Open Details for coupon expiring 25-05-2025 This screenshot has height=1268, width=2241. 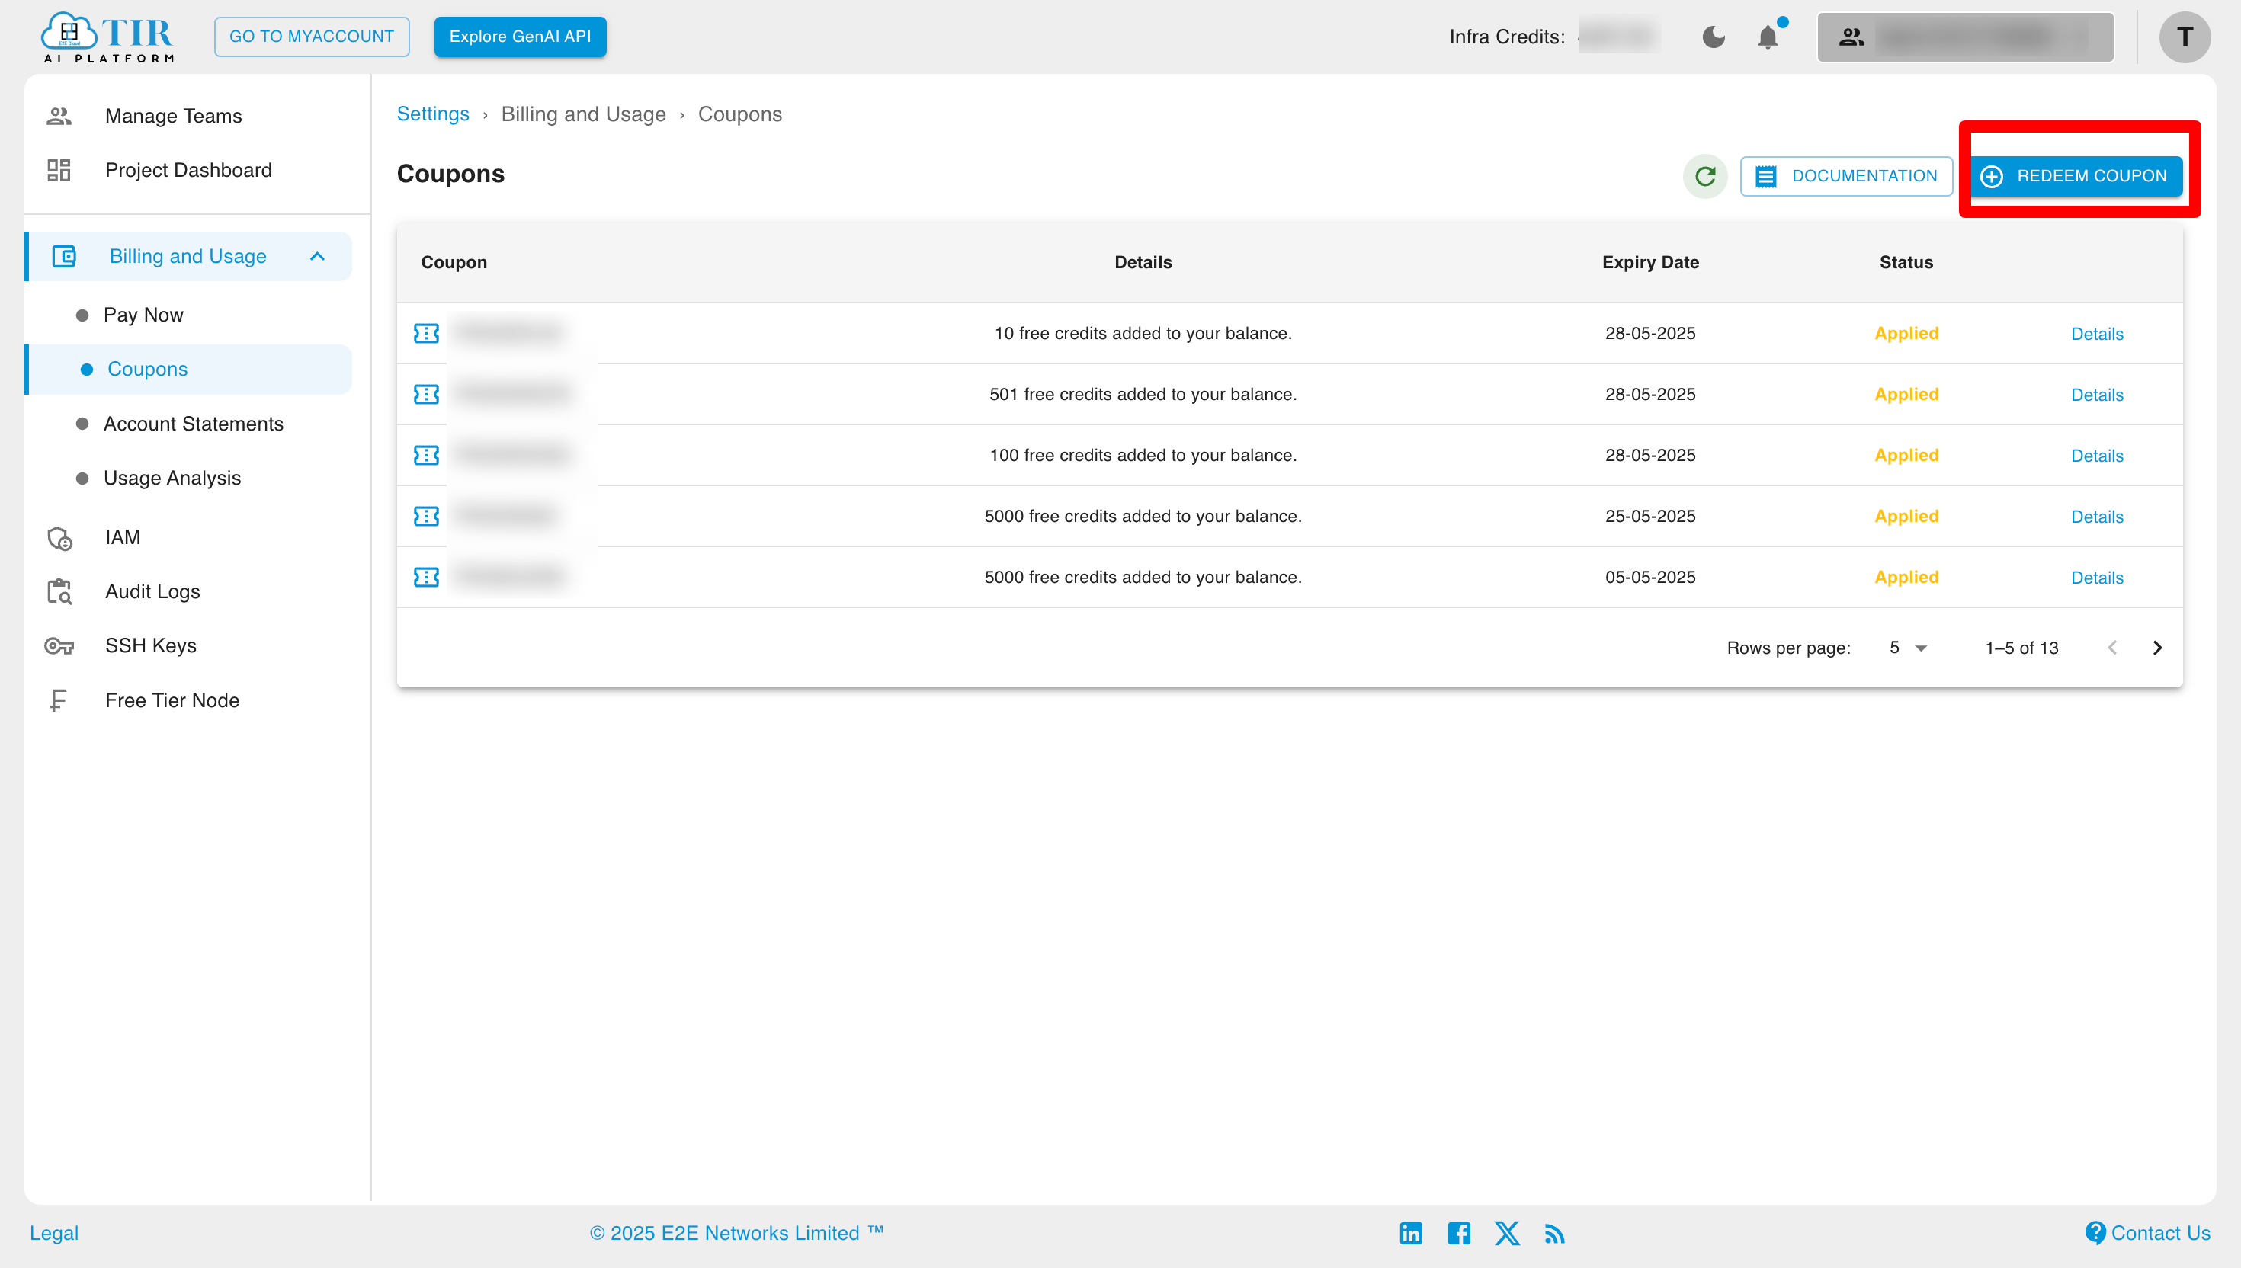[2096, 517]
